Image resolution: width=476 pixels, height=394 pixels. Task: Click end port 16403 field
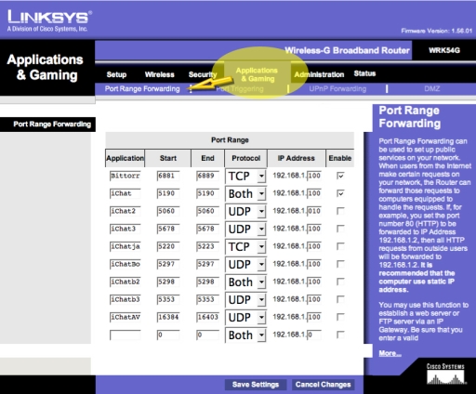click(207, 317)
